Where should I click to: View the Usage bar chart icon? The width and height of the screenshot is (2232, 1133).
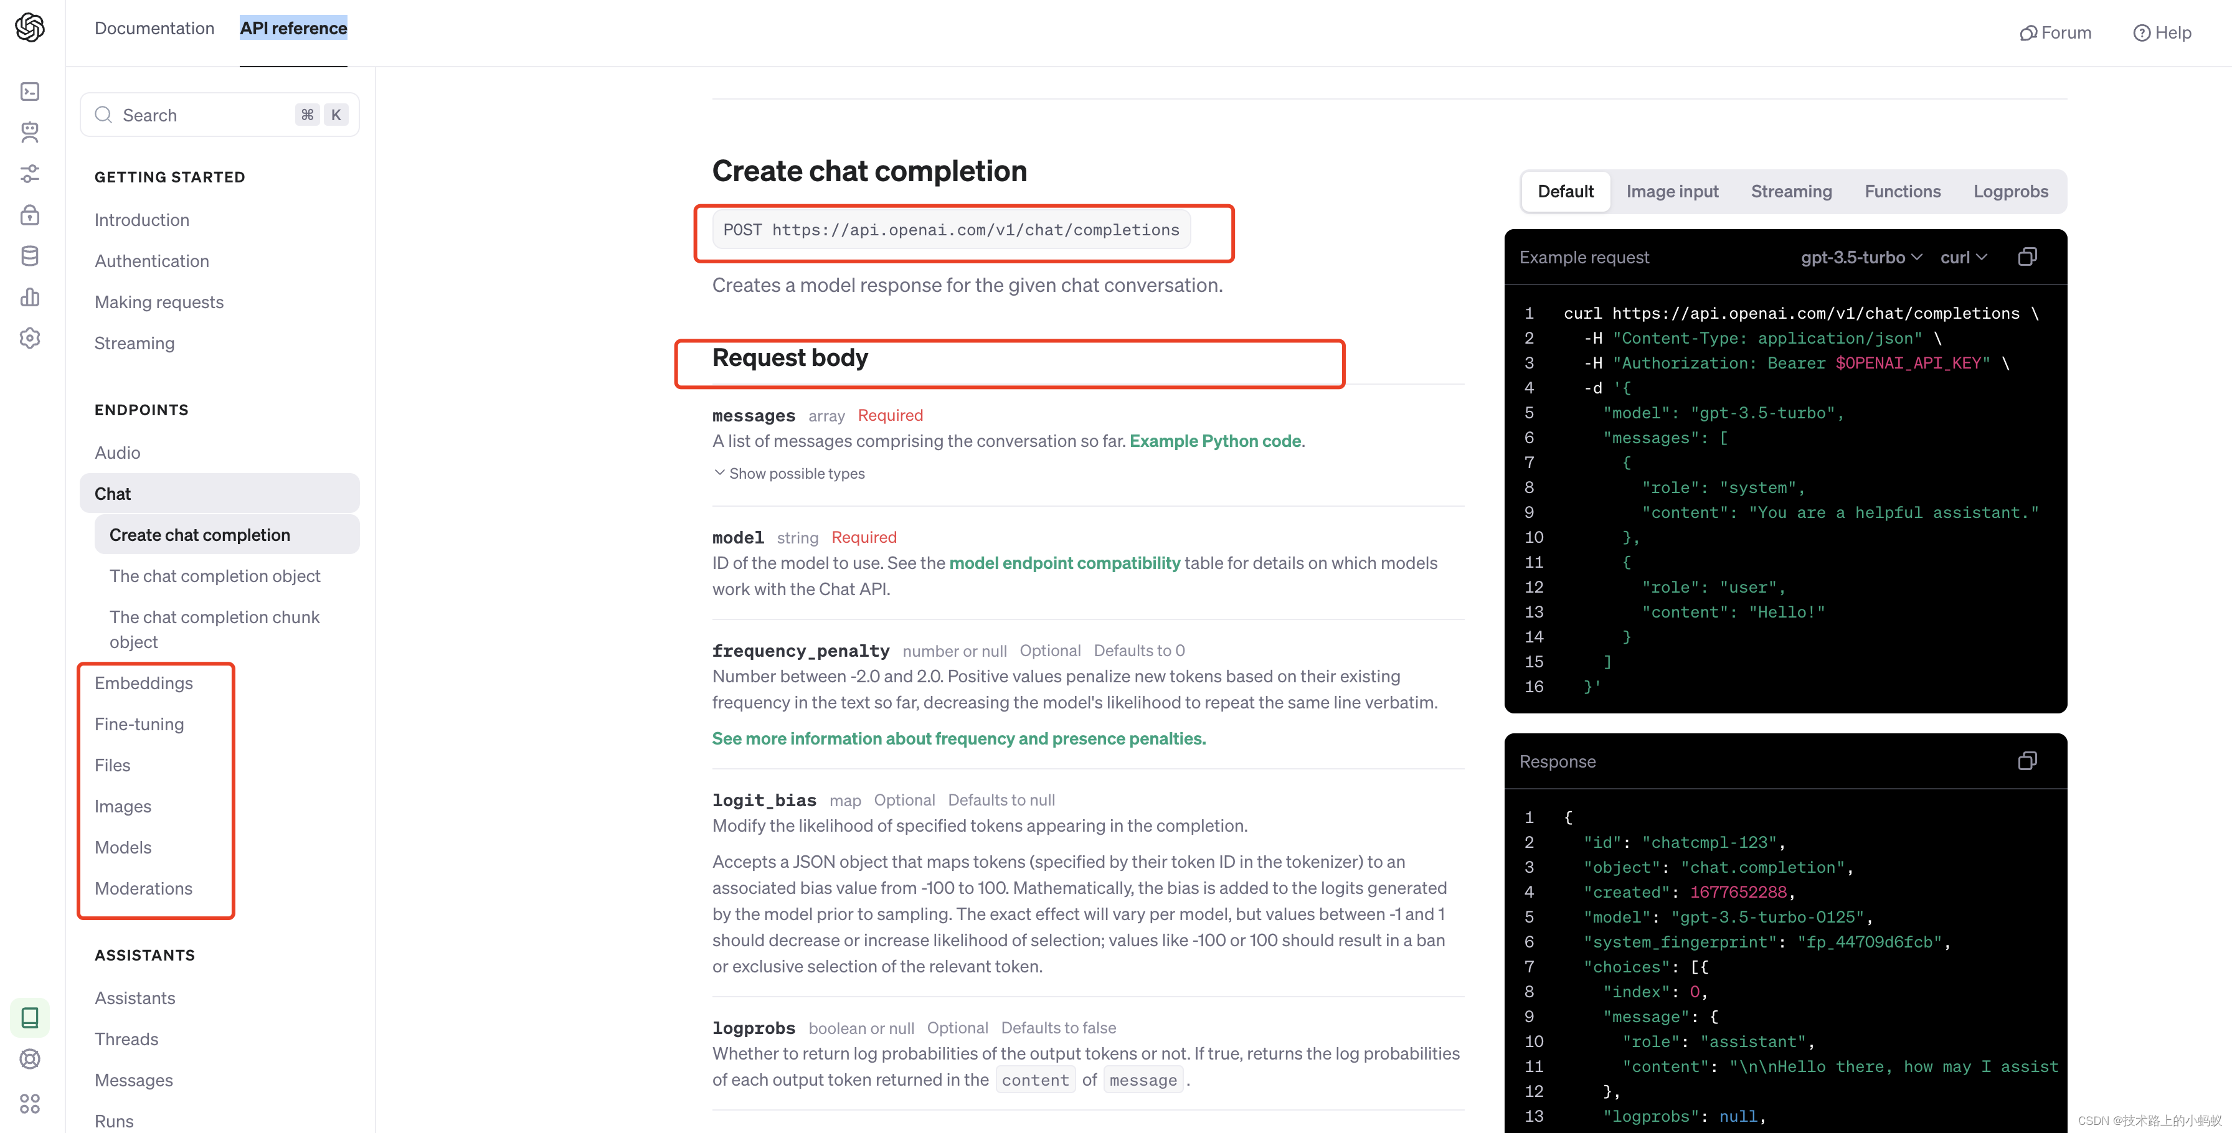click(29, 296)
